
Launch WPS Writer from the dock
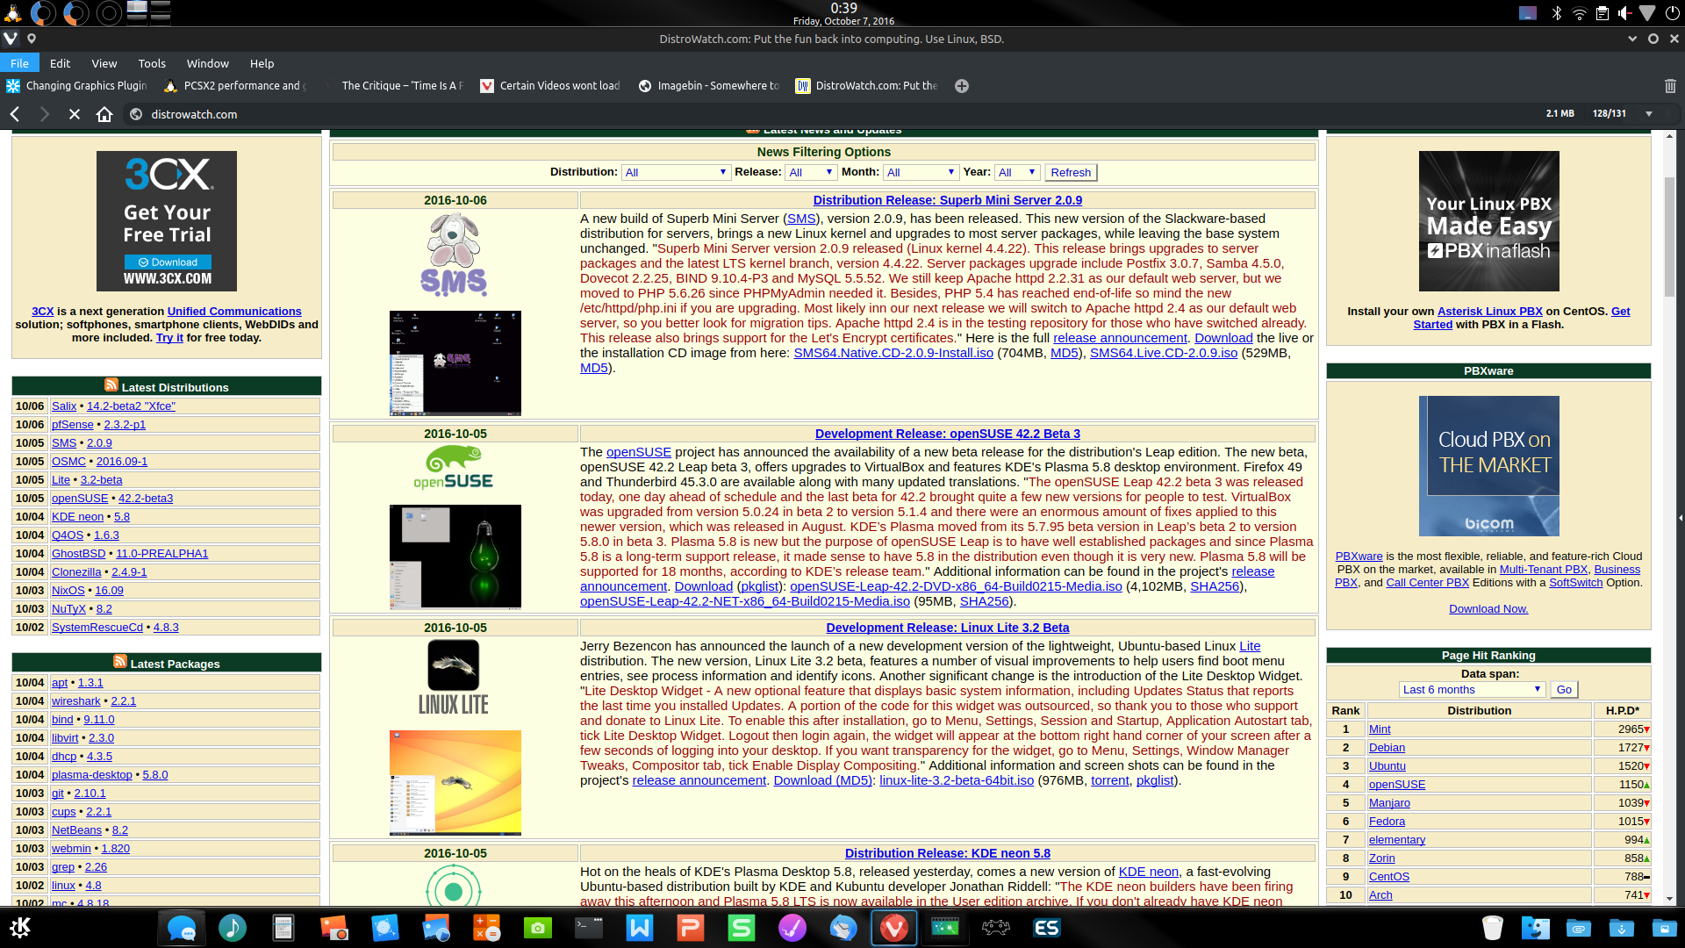(640, 928)
